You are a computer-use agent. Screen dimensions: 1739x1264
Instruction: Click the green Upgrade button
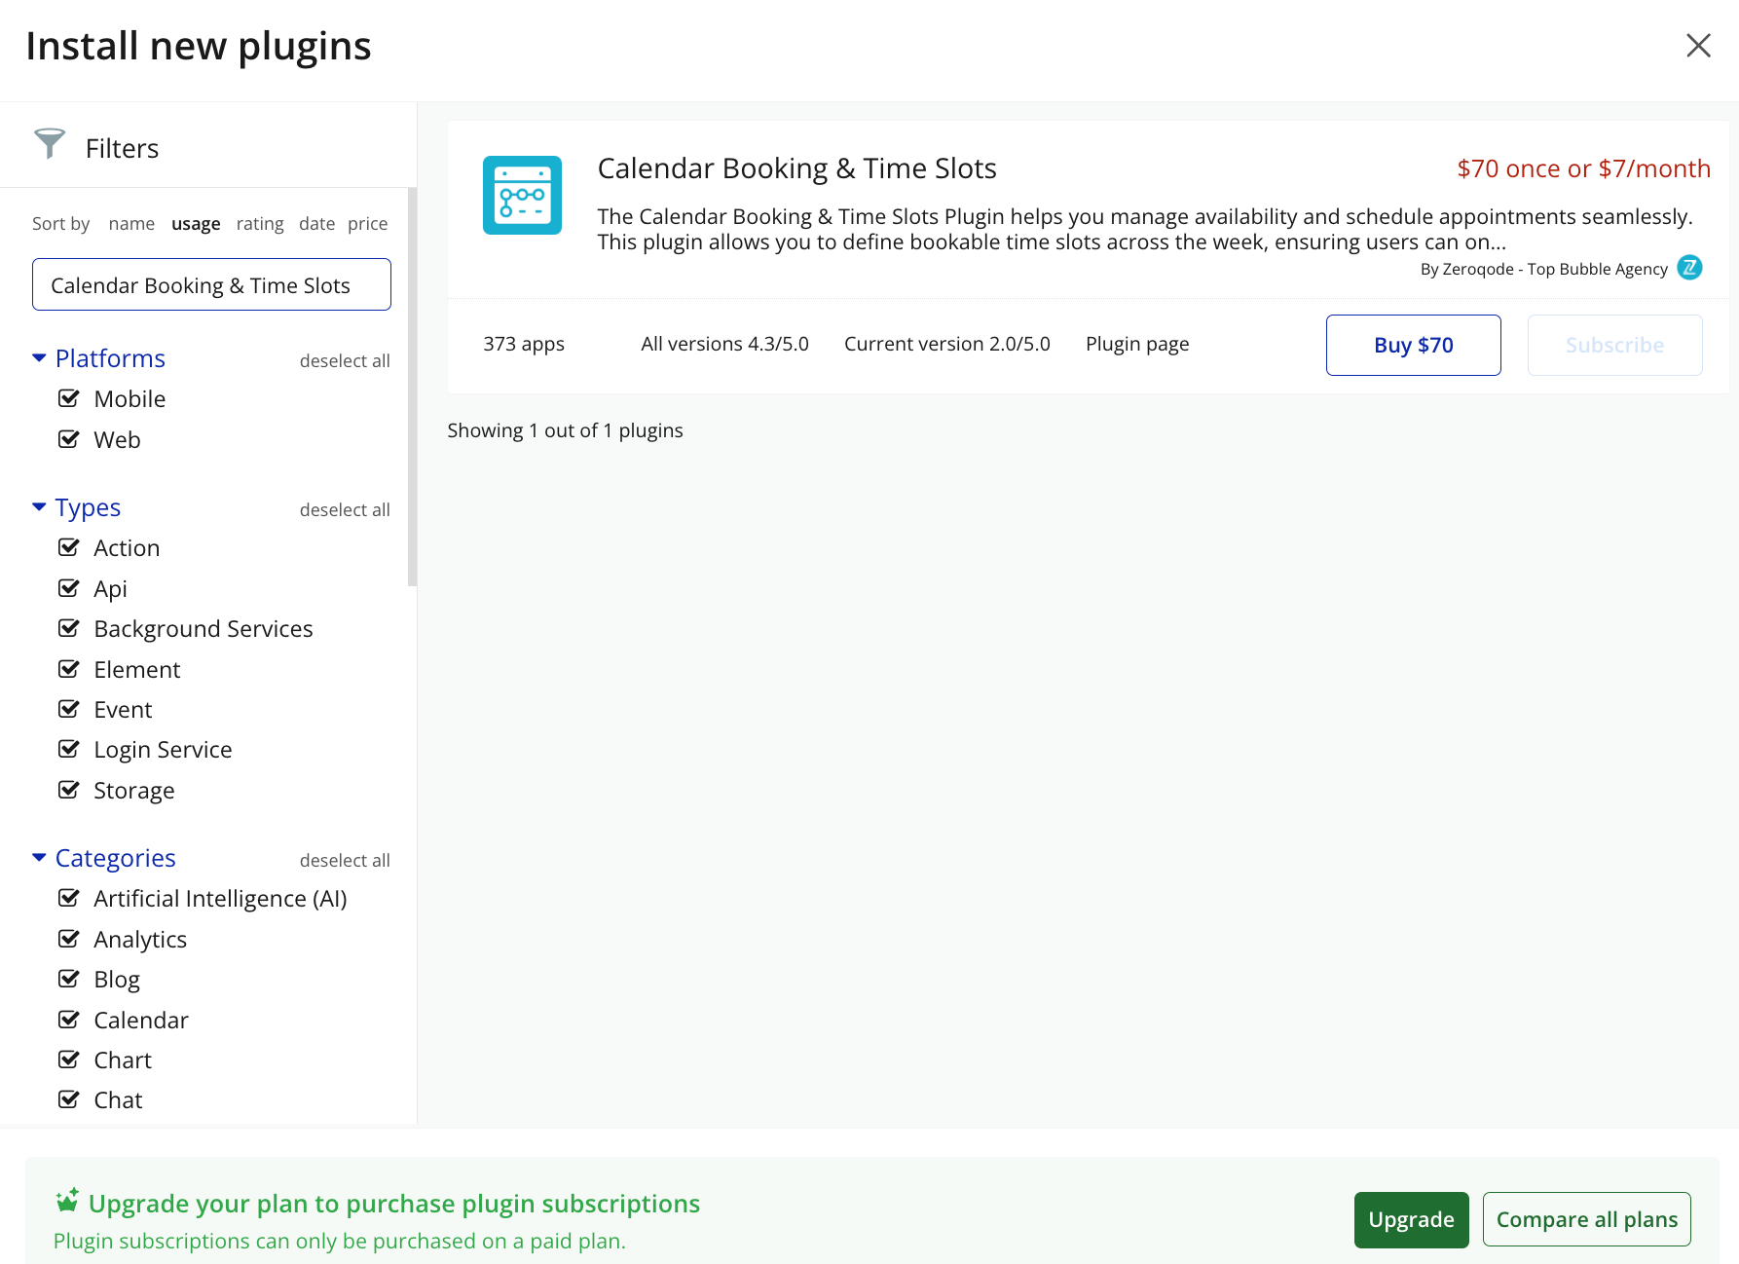[x=1410, y=1219]
